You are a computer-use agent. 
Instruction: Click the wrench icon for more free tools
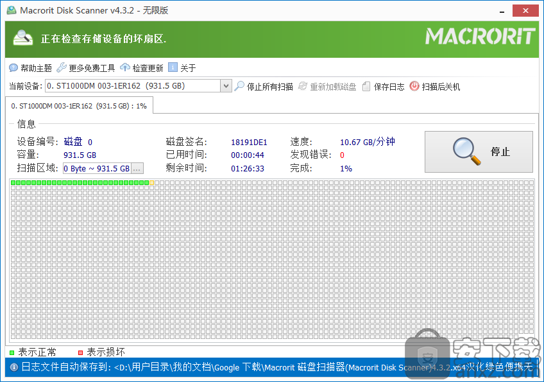click(x=62, y=67)
